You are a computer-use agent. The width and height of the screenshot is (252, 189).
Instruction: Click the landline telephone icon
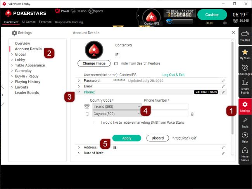[x=87, y=107]
